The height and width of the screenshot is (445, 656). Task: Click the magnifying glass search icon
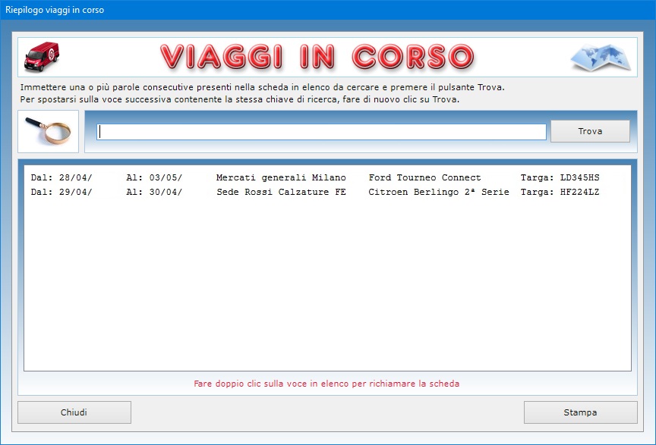48,131
